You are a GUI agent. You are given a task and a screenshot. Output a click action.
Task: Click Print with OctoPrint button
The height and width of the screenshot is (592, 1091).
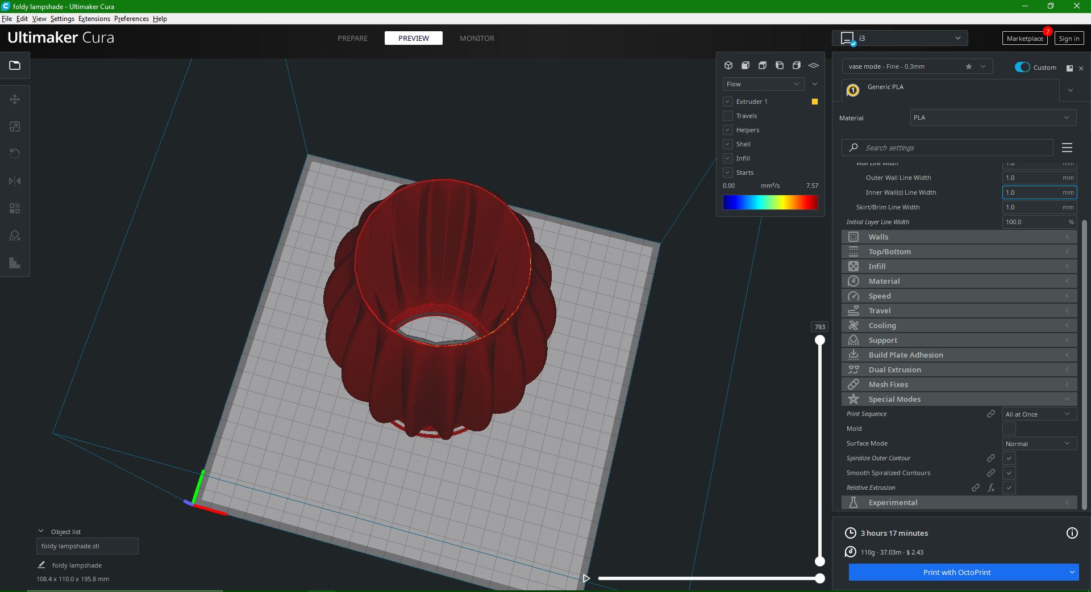957,572
